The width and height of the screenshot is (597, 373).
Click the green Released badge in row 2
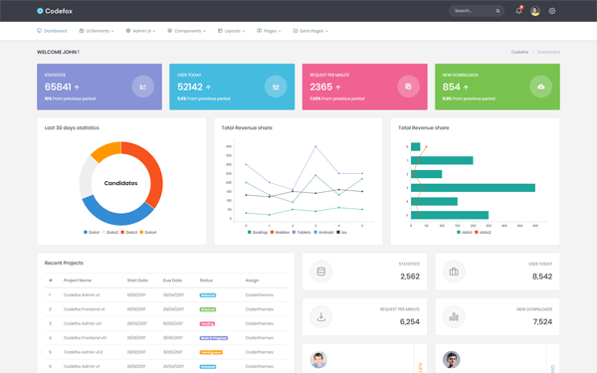tap(208, 309)
